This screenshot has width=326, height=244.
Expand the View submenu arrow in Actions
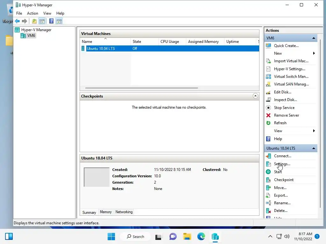314,131
